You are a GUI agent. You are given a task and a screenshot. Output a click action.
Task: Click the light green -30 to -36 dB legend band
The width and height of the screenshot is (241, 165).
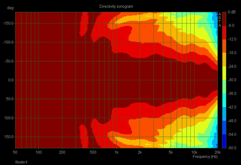(x=224, y=87)
